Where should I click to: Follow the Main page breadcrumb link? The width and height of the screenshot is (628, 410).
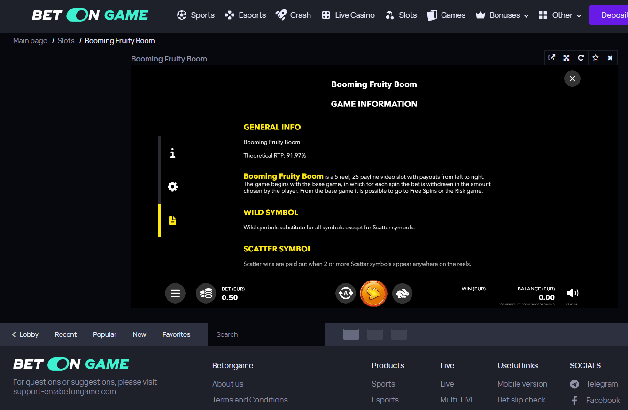coord(31,41)
